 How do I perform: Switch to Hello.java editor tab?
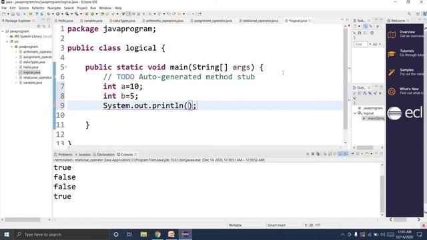pyautogui.click(x=64, y=21)
